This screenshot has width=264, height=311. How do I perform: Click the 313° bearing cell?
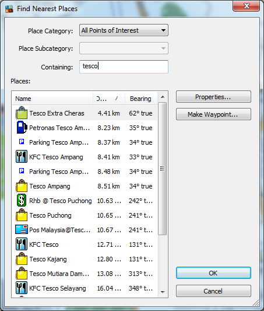pos(140,274)
